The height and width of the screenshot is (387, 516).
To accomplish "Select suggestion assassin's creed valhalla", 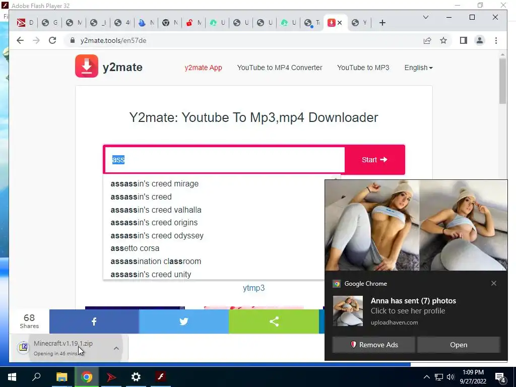I will (x=156, y=210).
